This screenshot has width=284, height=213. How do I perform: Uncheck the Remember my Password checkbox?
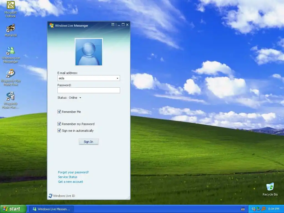[x=59, y=124]
